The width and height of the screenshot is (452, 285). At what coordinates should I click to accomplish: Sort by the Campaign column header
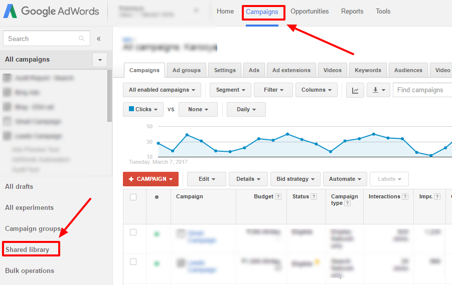(x=190, y=197)
